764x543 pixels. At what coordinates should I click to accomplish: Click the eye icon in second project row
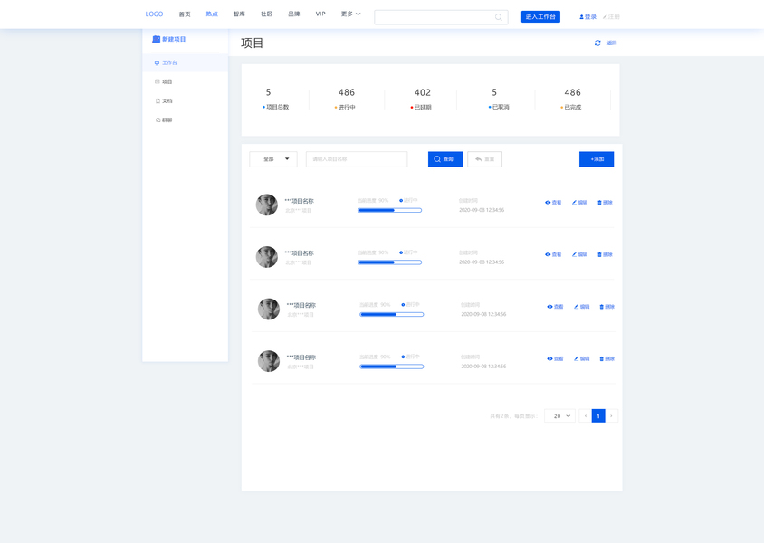[x=548, y=254]
